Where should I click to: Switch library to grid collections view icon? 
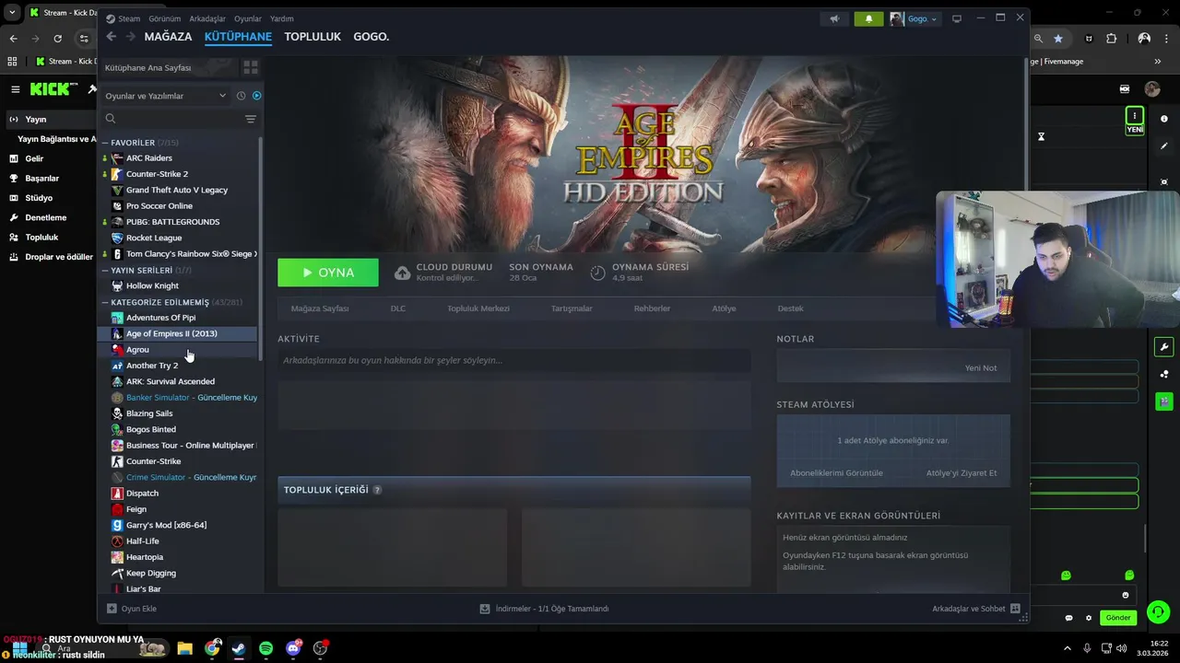[251, 67]
